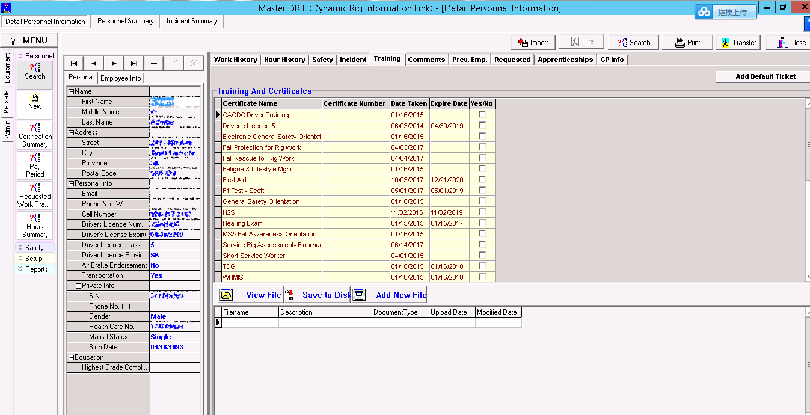This screenshot has height=415, width=810.
Task: Switch to Employee Info tab
Action: click(121, 78)
